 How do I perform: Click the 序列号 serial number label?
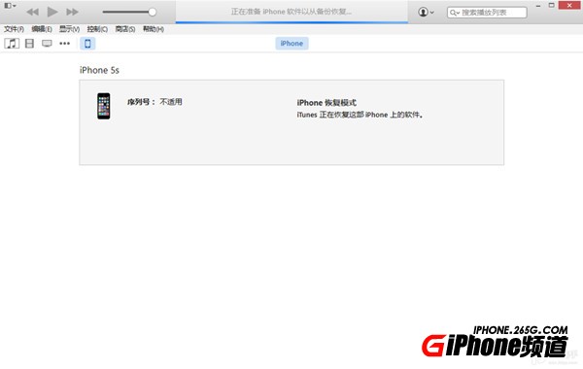[141, 102]
